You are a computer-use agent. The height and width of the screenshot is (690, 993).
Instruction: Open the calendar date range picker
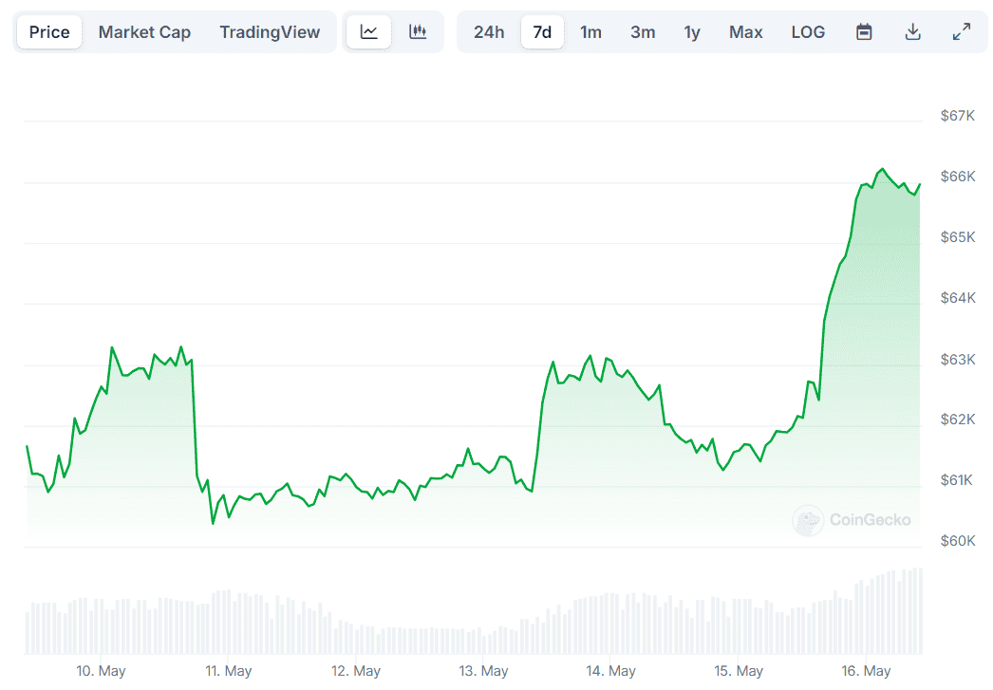(x=864, y=32)
